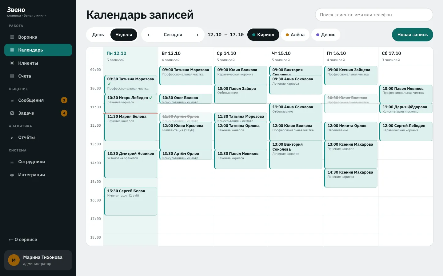Create a Новая запись
The height and width of the screenshot is (276, 443).
coord(413,35)
